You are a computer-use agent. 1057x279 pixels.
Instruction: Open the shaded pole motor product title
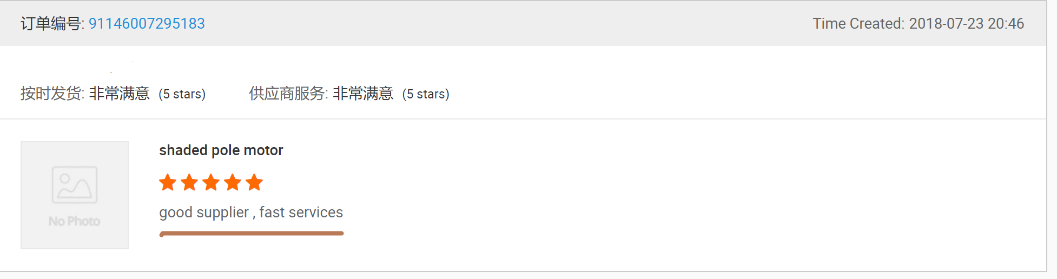[x=221, y=150]
